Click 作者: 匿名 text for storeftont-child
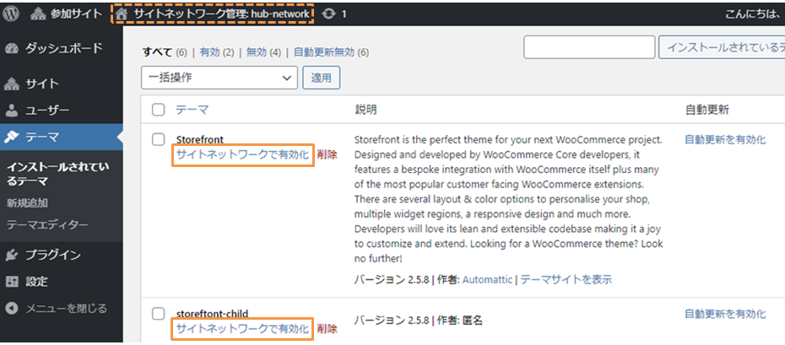785x345 pixels. tap(459, 320)
